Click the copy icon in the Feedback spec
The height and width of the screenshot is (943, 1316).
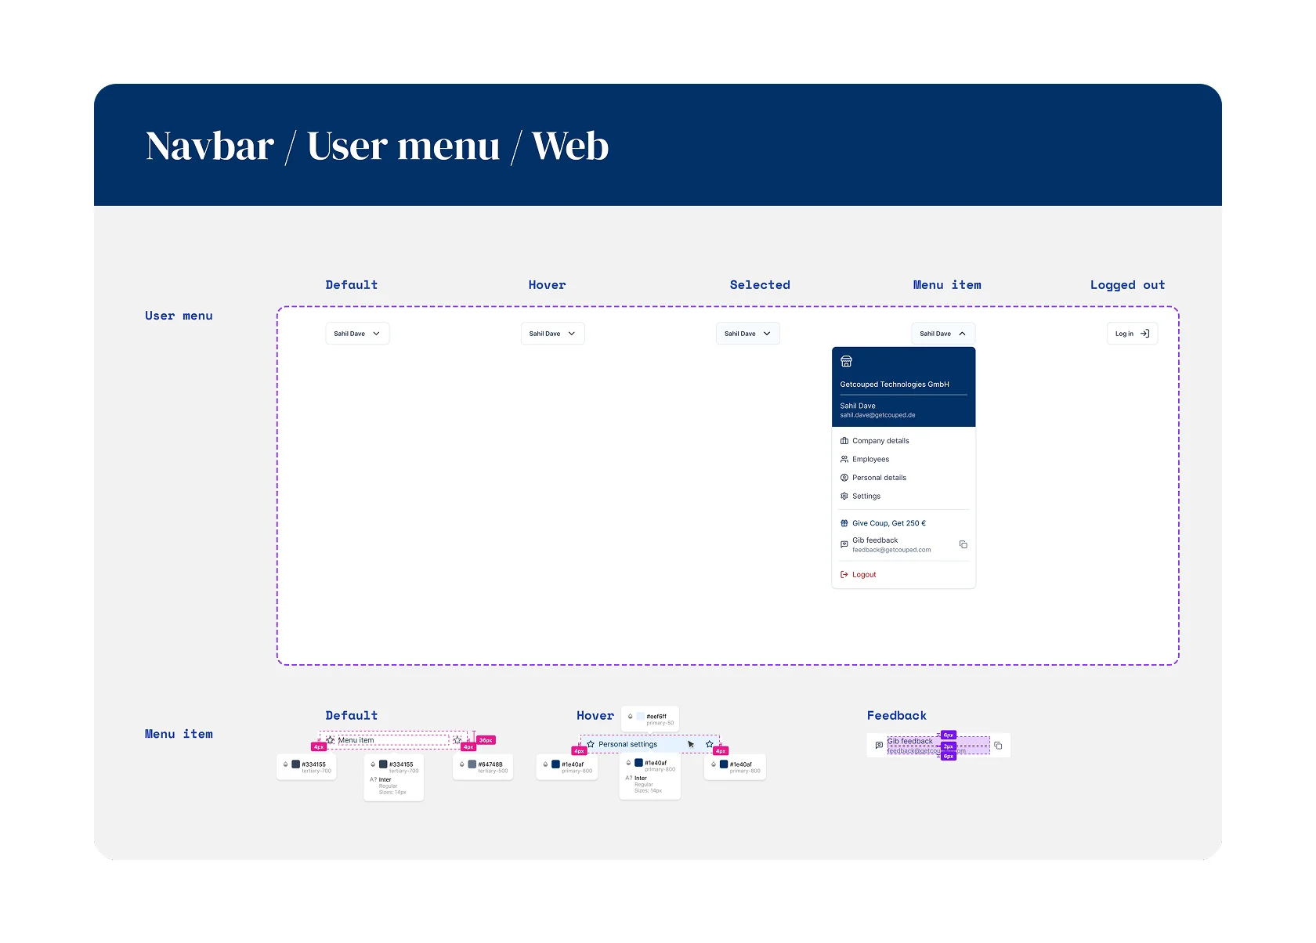[998, 746]
